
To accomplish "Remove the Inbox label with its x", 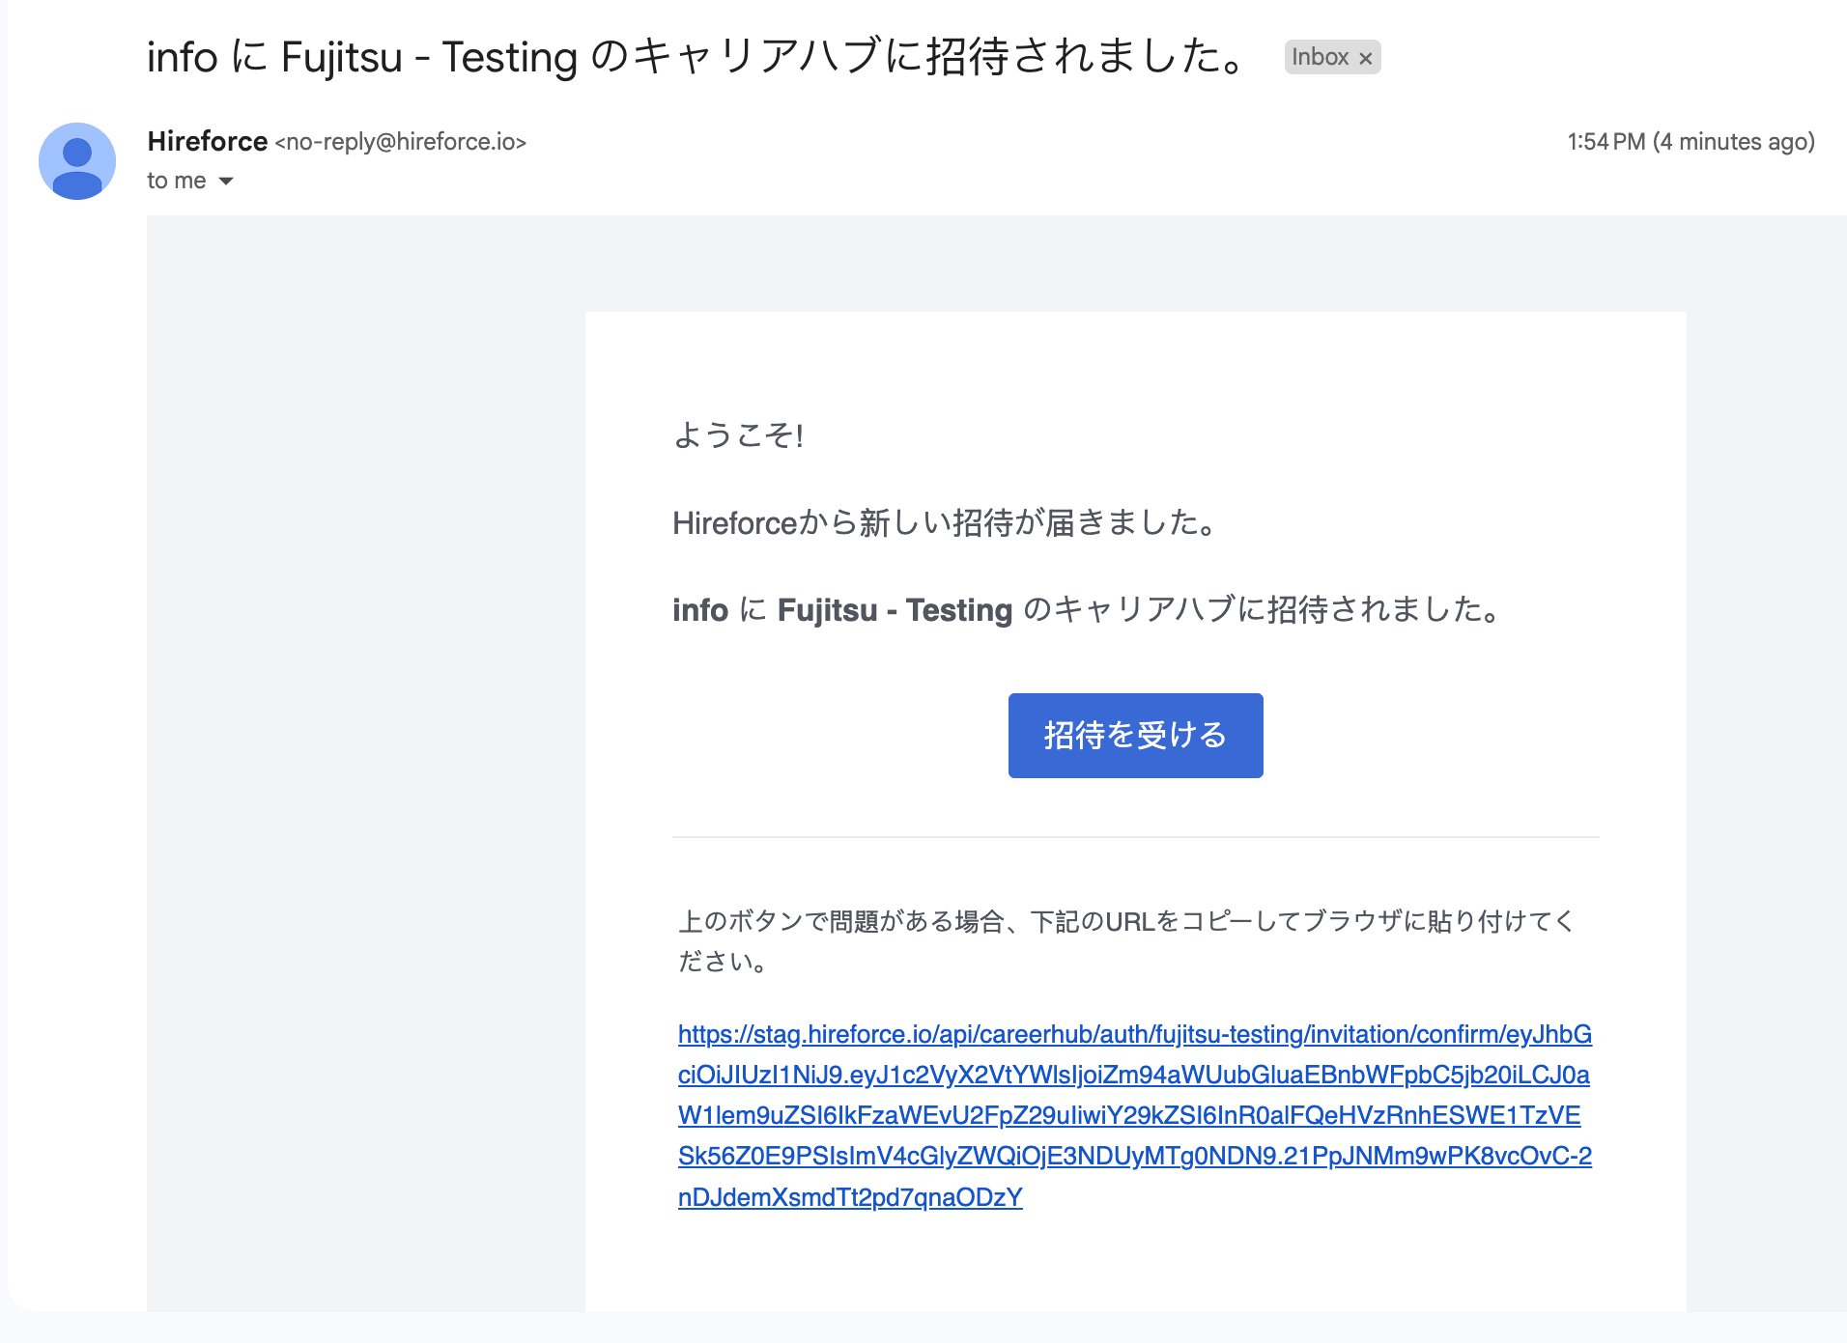I will [x=1365, y=58].
